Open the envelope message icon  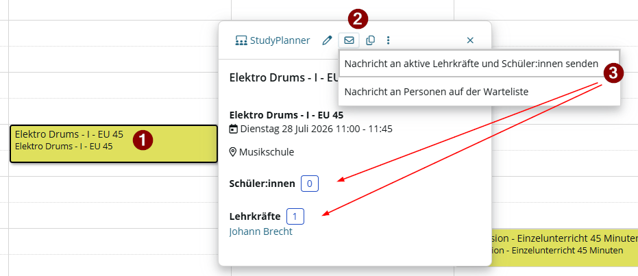[349, 40]
